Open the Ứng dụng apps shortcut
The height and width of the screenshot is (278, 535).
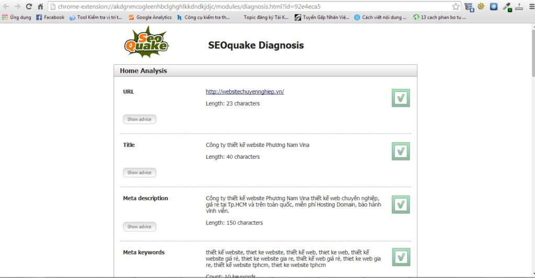coord(16,17)
